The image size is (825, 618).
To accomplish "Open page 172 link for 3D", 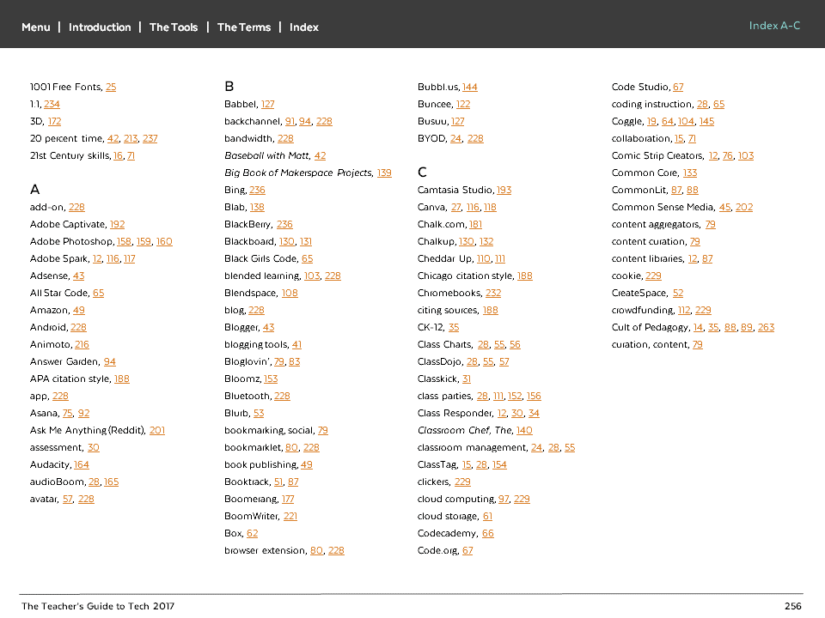I will click(54, 121).
